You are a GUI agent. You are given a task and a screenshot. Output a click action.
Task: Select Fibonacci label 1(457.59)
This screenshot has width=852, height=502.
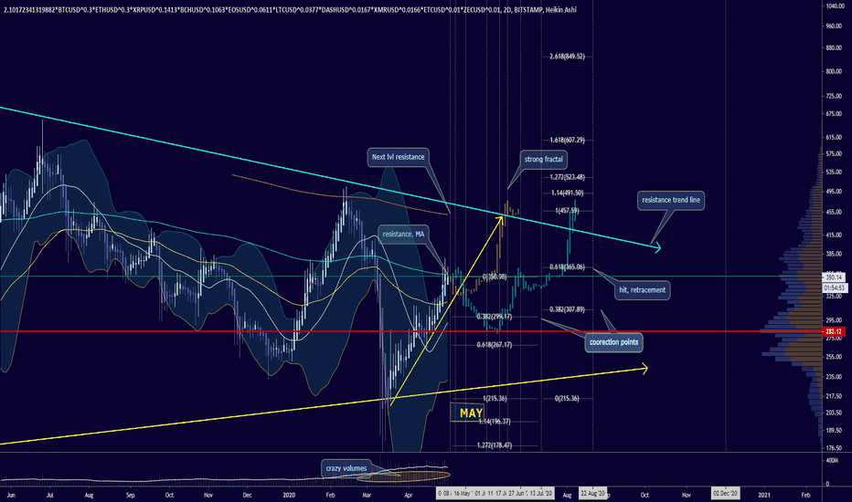[567, 211]
